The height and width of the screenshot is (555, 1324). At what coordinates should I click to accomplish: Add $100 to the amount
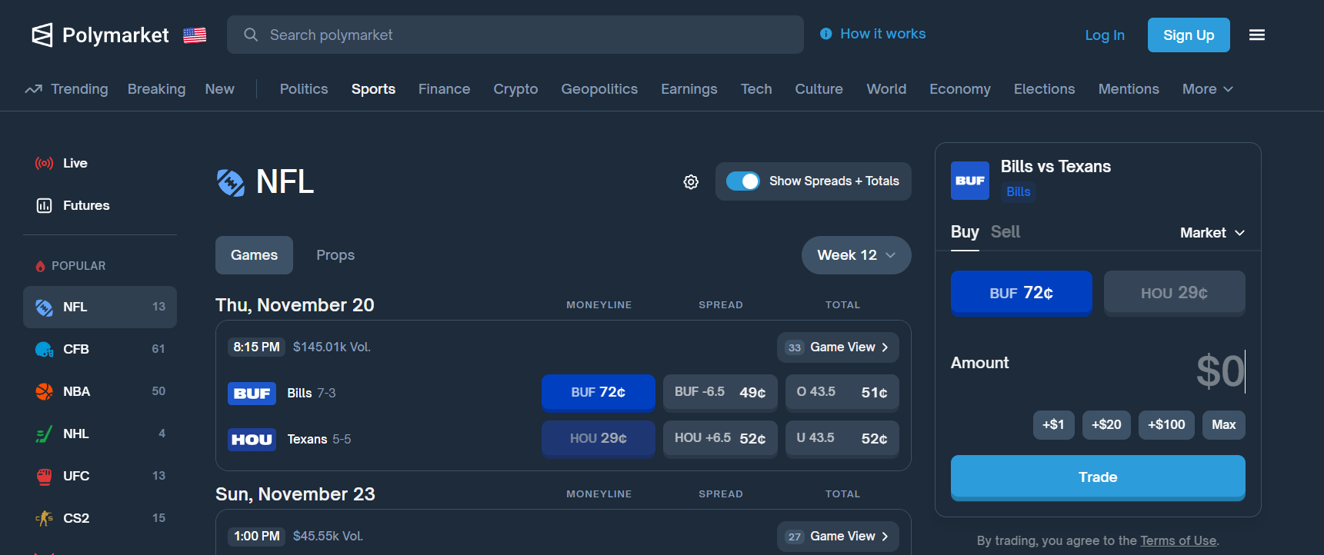click(x=1166, y=425)
